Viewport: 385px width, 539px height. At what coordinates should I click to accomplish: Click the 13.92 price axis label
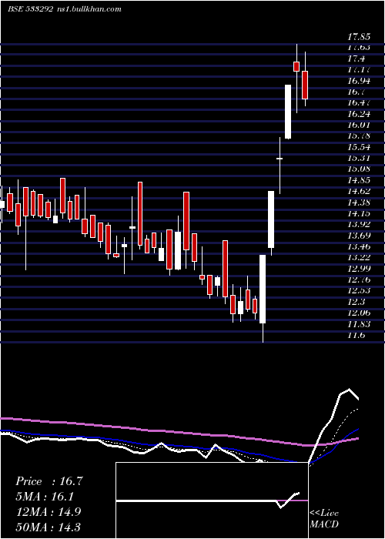tap(359, 225)
